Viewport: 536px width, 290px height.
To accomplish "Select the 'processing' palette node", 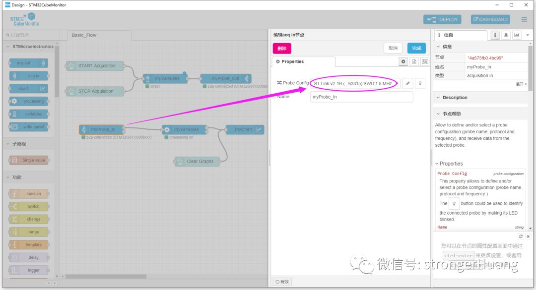I will (x=29, y=102).
